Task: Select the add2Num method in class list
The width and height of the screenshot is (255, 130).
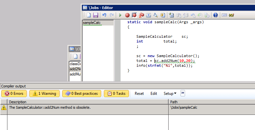Action: point(75,69)
